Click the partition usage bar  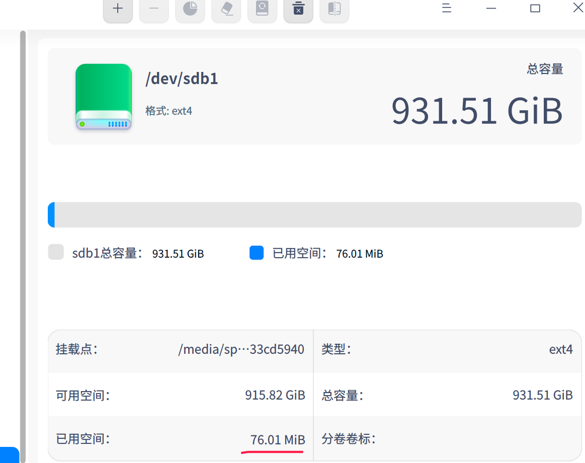(x=314, y=215)
